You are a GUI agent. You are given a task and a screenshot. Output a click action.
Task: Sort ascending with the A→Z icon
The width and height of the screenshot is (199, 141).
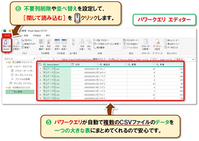tap(73, 40)
